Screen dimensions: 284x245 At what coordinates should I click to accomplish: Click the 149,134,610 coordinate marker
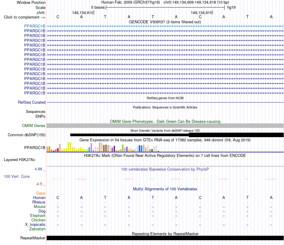tap(83, 13)
